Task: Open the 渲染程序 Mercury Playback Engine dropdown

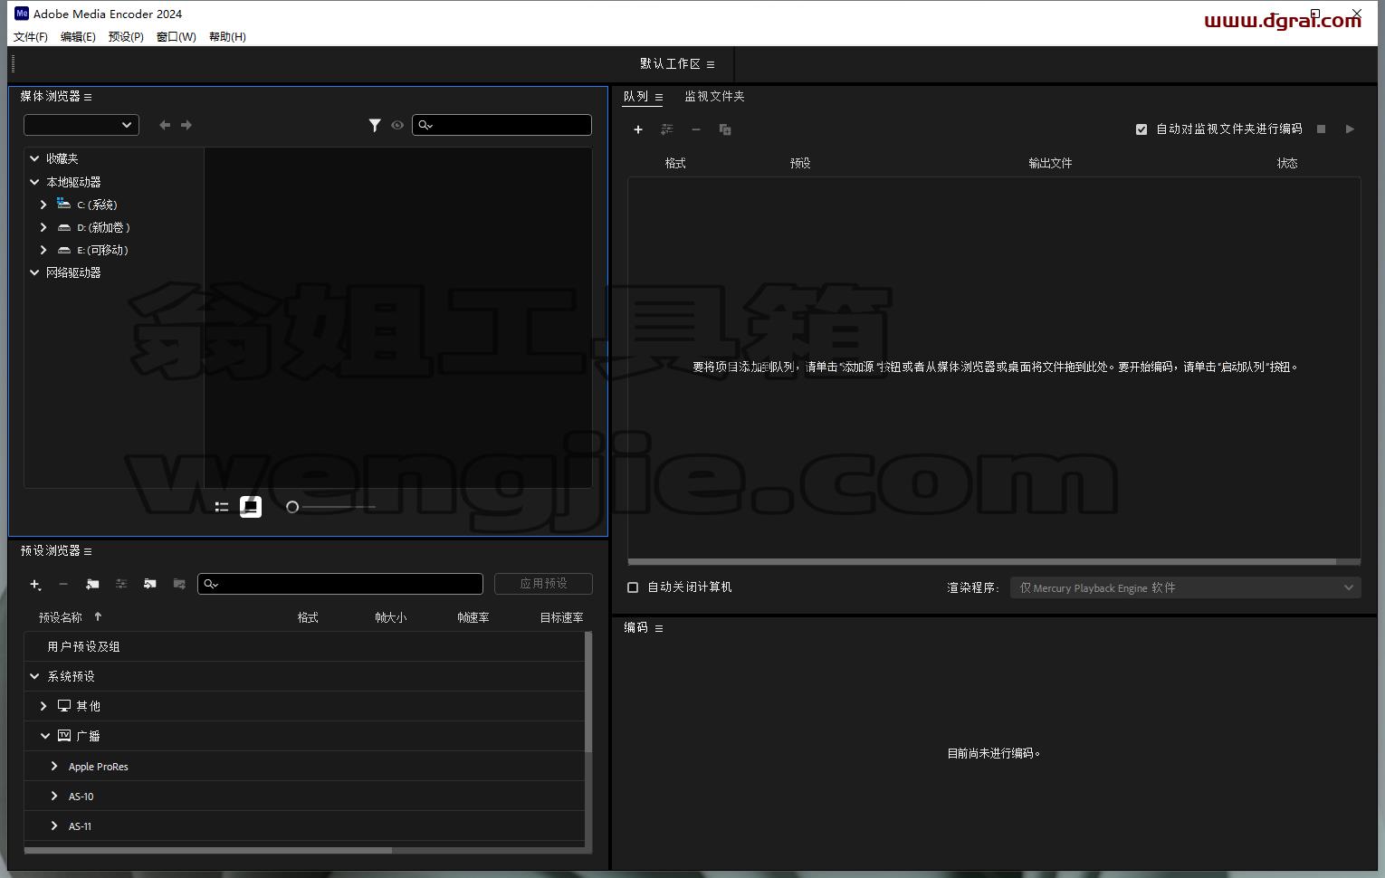Action: coord(1186,588)
